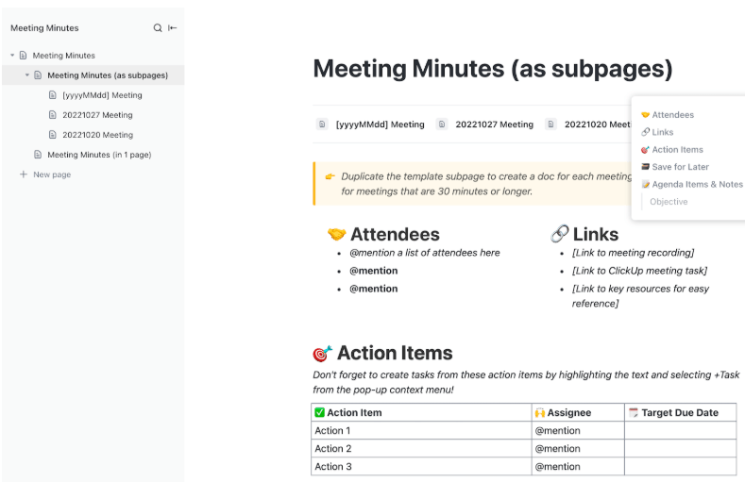
Task: Collapse the top-level Meeting Minutes tree
Action: pyautogui.click(x=12, y=56)
